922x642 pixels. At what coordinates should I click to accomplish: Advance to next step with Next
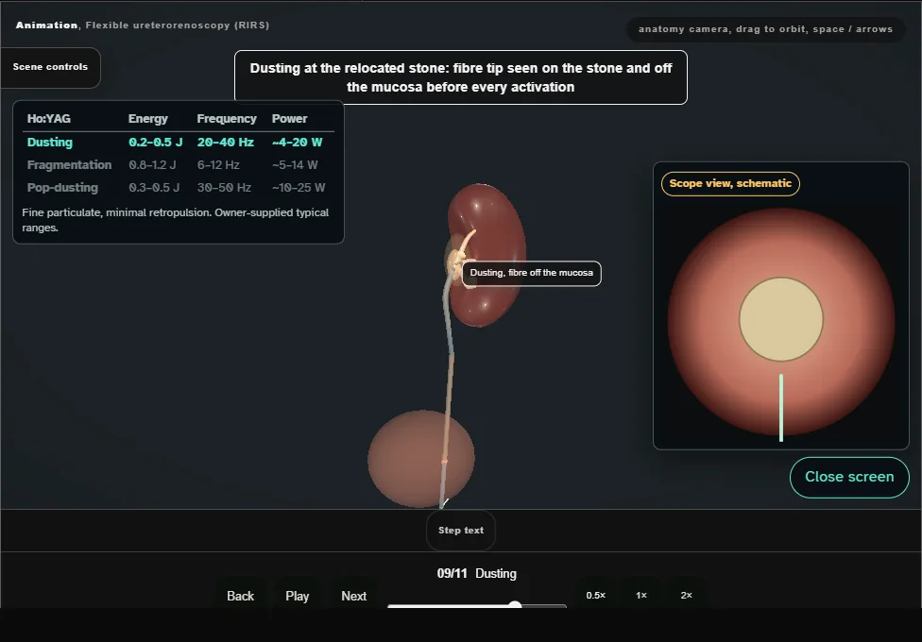[354, 596]
